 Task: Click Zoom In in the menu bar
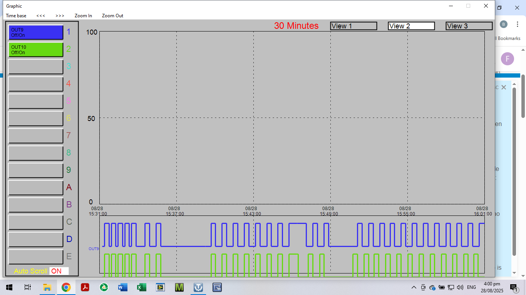click(x=83, y=16)
